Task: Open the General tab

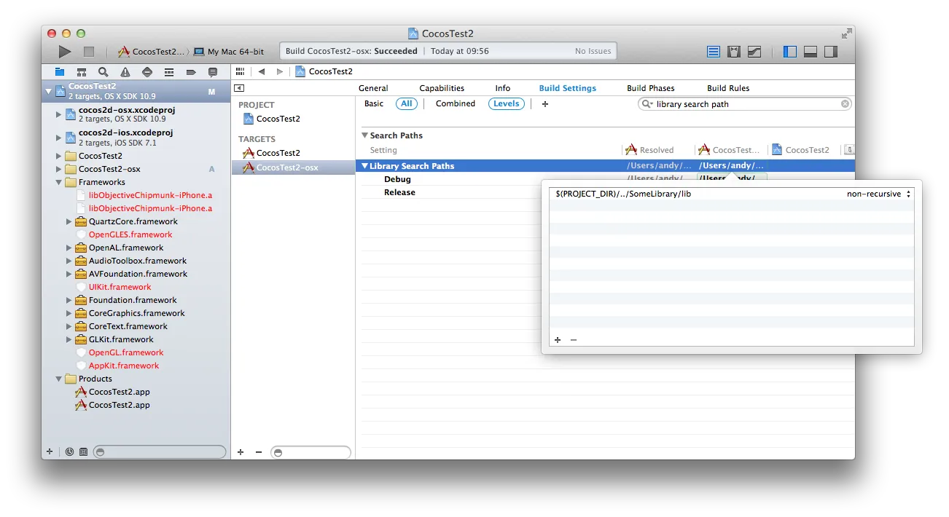Action: (x=373, y=88)
